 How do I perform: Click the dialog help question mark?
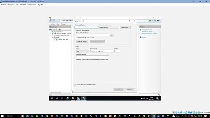129,21
